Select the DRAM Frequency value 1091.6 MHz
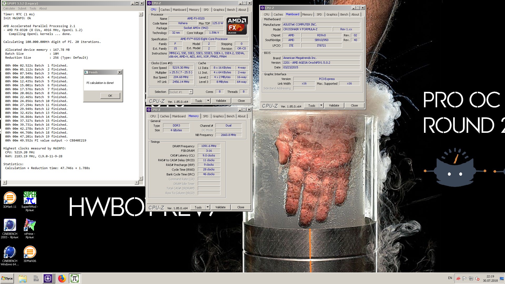 point(209,146)
